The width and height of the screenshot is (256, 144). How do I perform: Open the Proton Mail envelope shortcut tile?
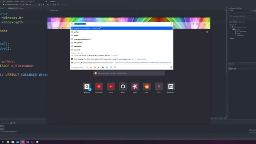click(x=171, y=86)
